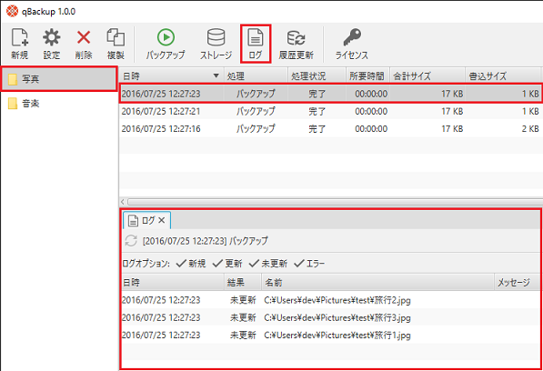Click the 日時 sort arrow in history header
Viewport: 543px width, 371px height.
[216, 75]
